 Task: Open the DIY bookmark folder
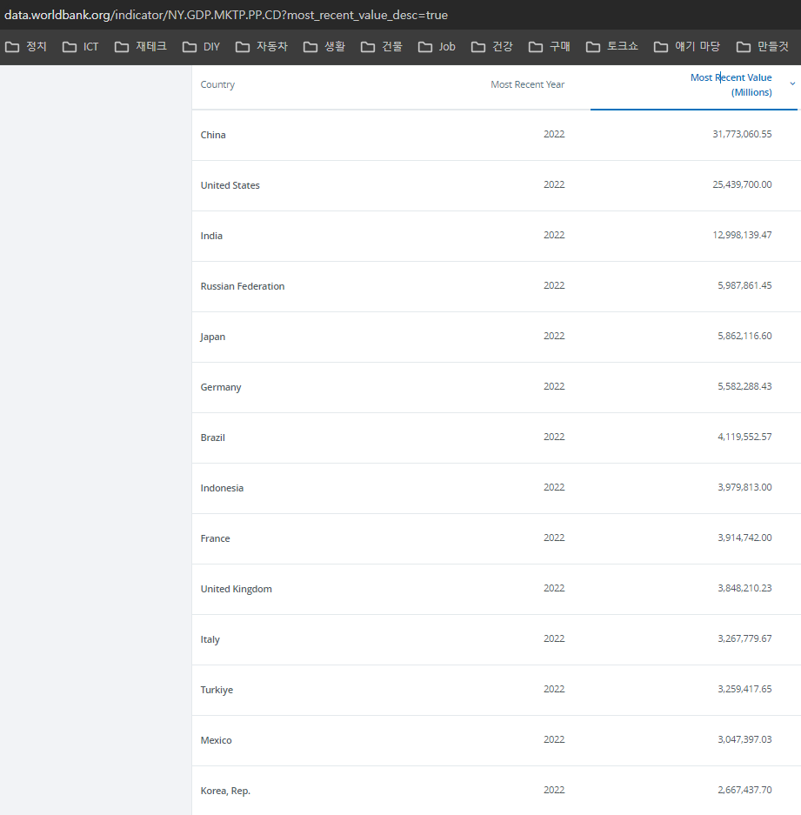(201, 47)
